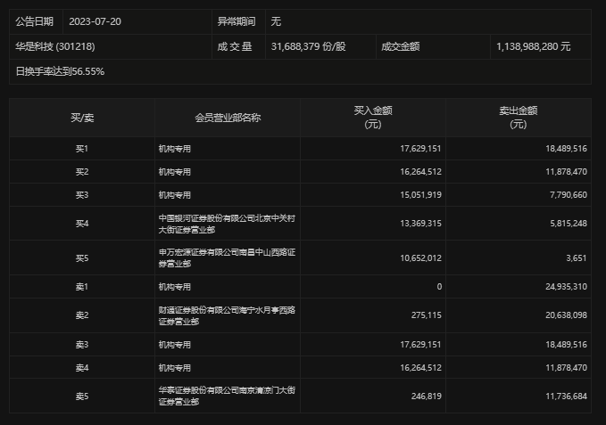
Task: Select the 买3 row label
Action: pyautogui.click(x=82, y=195)
